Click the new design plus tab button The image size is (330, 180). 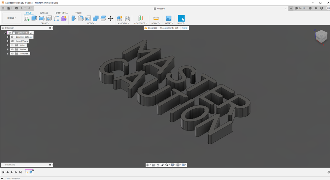pos(291,8)
